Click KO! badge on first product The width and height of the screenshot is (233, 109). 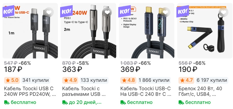click(x=8, y=11)
